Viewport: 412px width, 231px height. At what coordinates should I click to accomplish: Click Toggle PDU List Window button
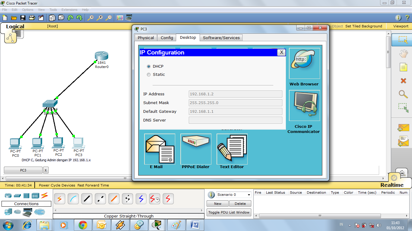[x=229, y=212]
